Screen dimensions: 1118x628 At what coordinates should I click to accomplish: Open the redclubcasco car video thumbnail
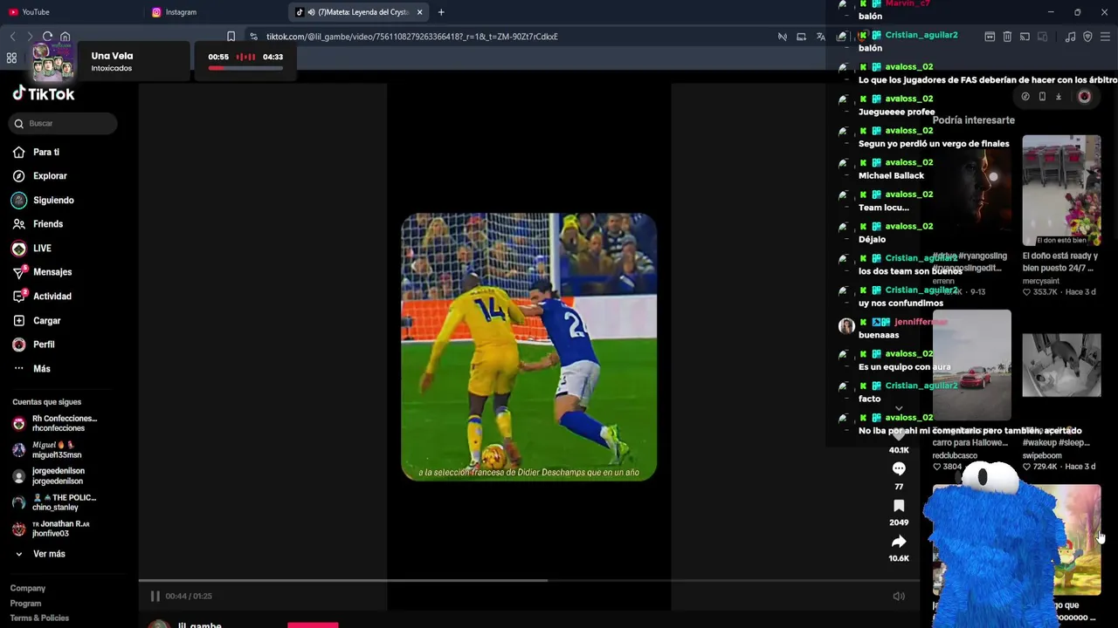click(x=971, y=366)
